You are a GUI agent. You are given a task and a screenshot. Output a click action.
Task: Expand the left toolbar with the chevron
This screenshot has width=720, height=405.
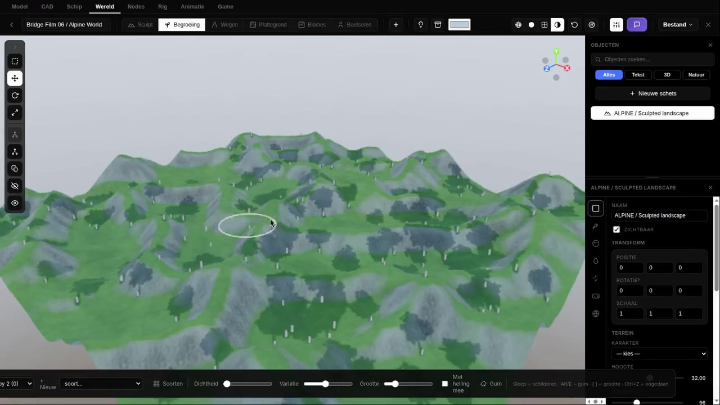(x=15, y=47)
